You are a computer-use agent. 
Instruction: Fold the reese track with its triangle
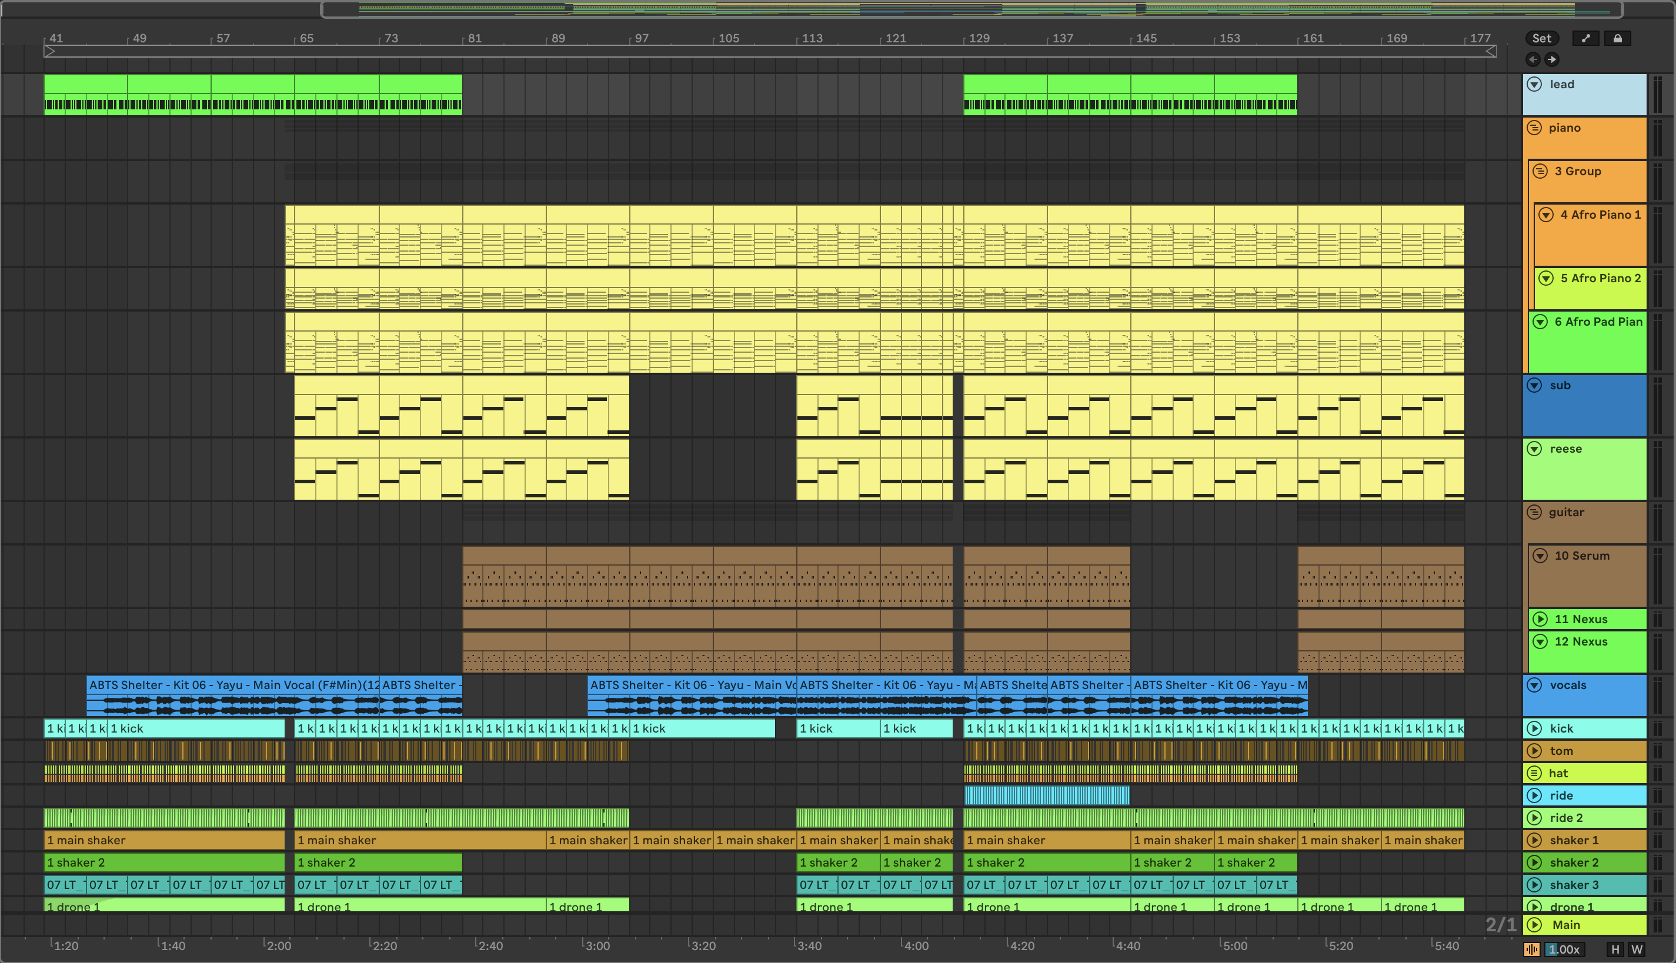pos(1534,449)
